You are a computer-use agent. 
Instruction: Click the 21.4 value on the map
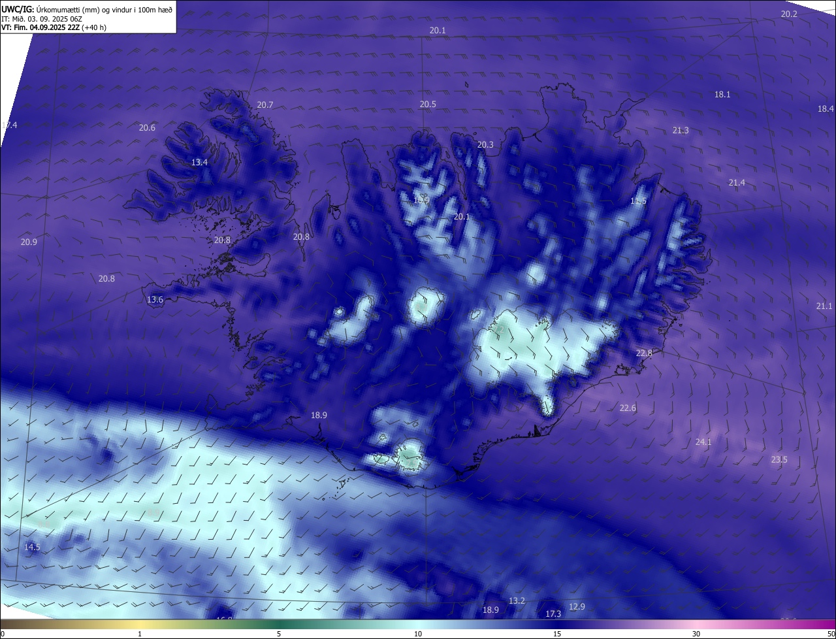[737, 182]
